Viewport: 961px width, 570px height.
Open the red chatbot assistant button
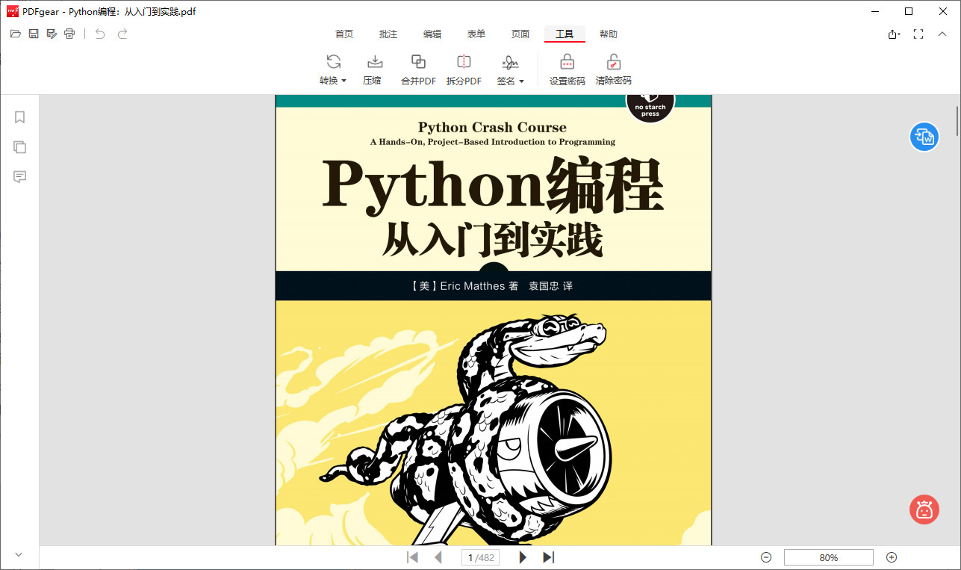coord(924,509)
